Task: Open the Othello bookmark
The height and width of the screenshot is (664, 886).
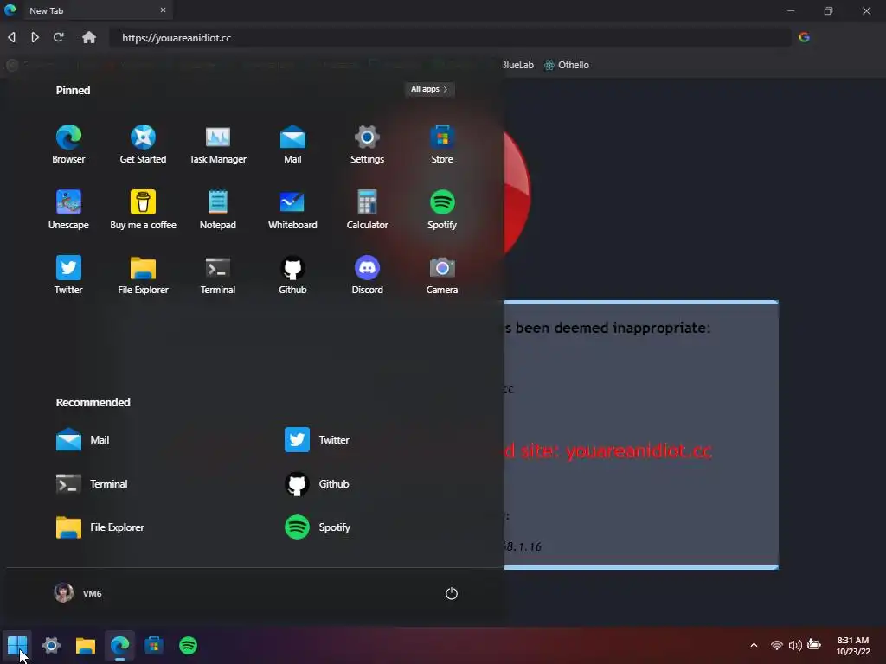Action: (566, 65)
